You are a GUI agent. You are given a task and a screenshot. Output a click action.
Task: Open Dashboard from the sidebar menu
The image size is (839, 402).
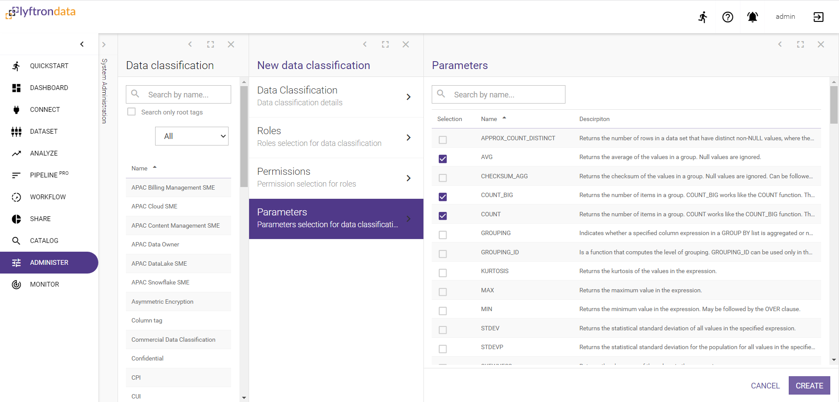click(49, 88)
